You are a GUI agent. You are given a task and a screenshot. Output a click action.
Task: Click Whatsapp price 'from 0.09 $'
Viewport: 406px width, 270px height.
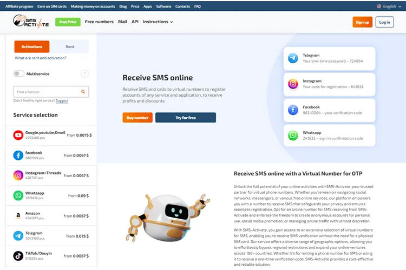tap(78, 196)
